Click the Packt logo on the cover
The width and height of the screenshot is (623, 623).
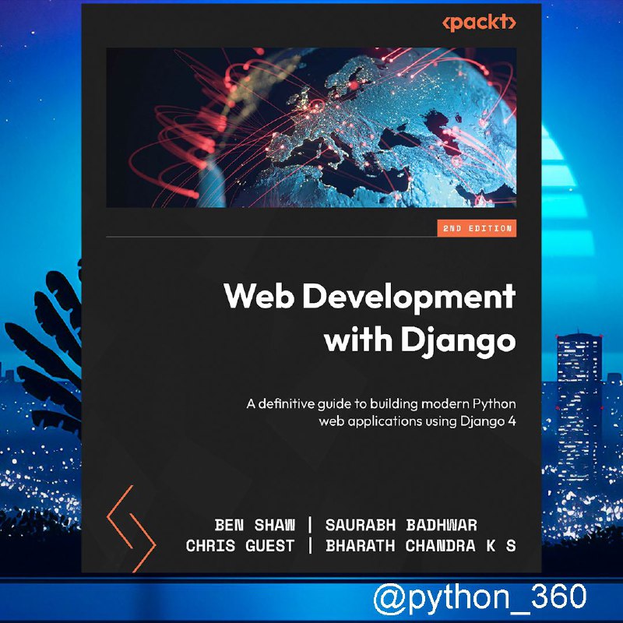pyautogui.click(x=479, y=23)
